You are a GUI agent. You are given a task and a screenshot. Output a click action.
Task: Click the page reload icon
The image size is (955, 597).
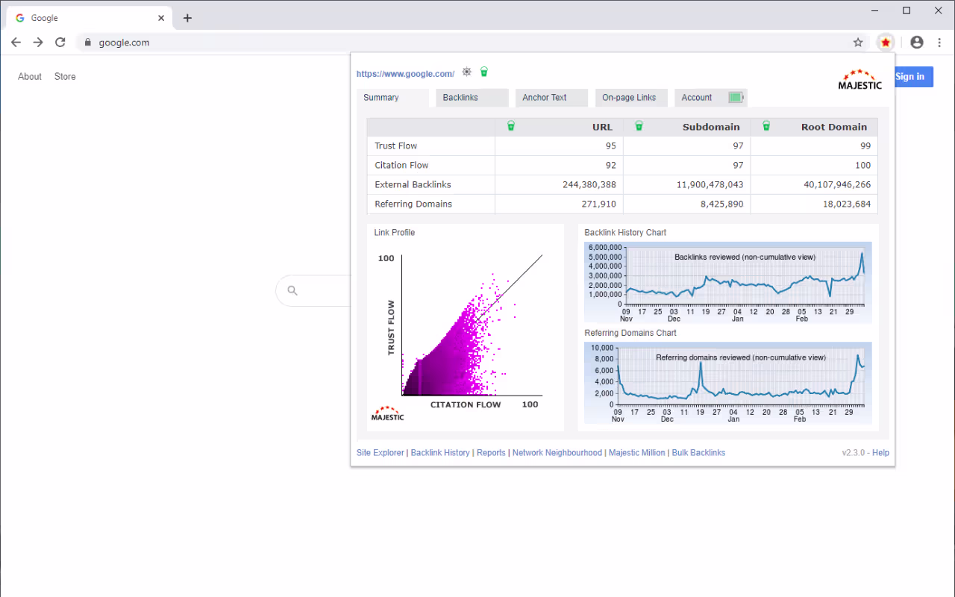pos(60,43)
